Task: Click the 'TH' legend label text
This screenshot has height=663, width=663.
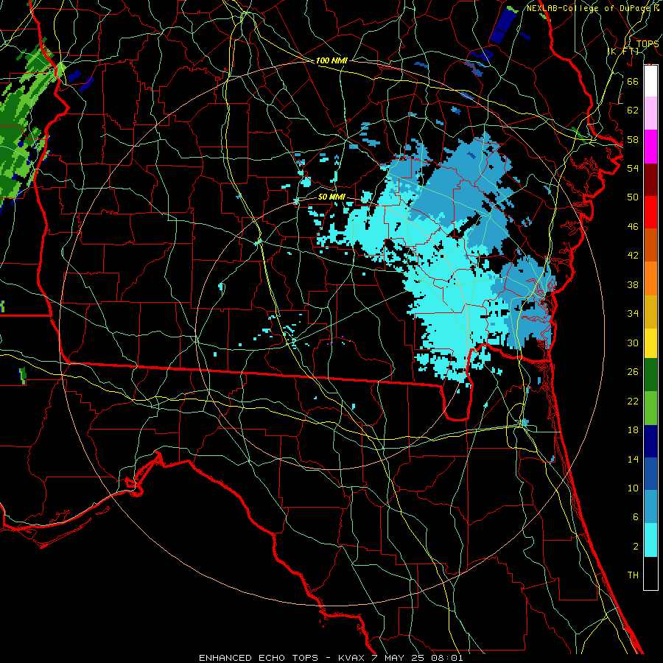Action: 633,575
